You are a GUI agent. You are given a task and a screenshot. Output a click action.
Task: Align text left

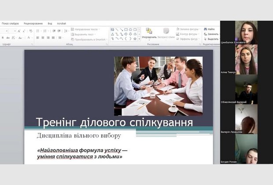(37, 37)
